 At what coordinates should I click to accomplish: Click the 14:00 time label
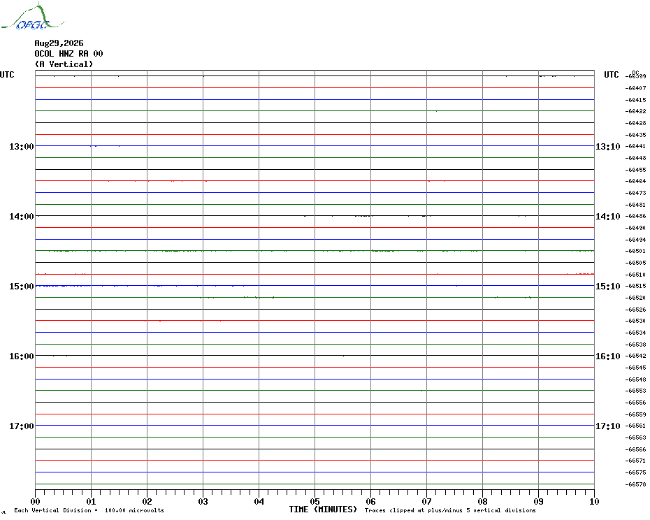22,217
